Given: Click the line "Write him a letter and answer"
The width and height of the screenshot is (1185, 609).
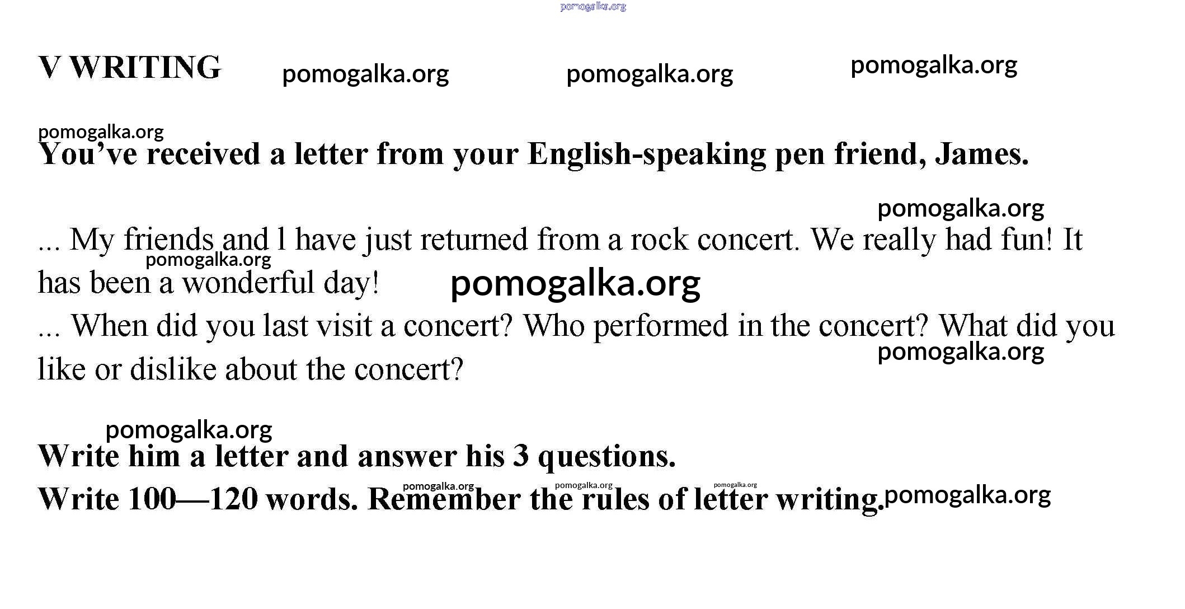Looking at the screenshot, I should click(356, 456).
